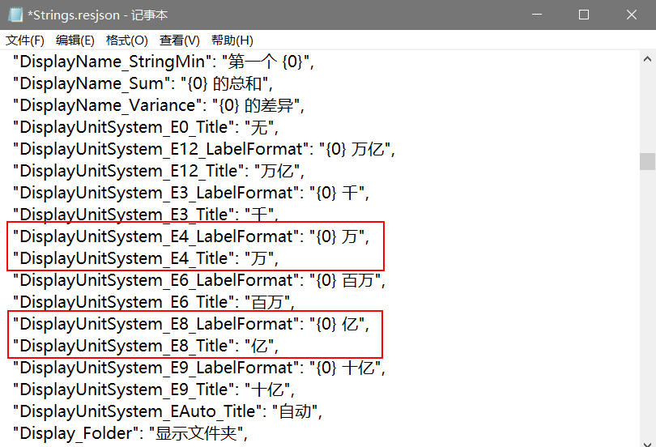Open the 查看(V) menu
This screenshot has width=656, height=447.
pos(180,40)
